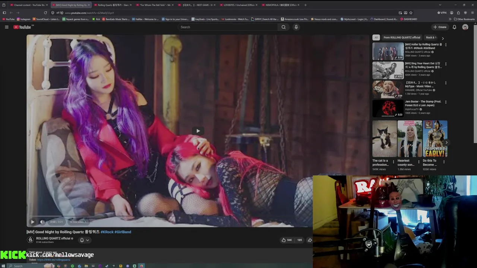The width and height of the screenshot is (477, 268).
Task: Show next Shorts with right chevron
Action: point(446,142)
